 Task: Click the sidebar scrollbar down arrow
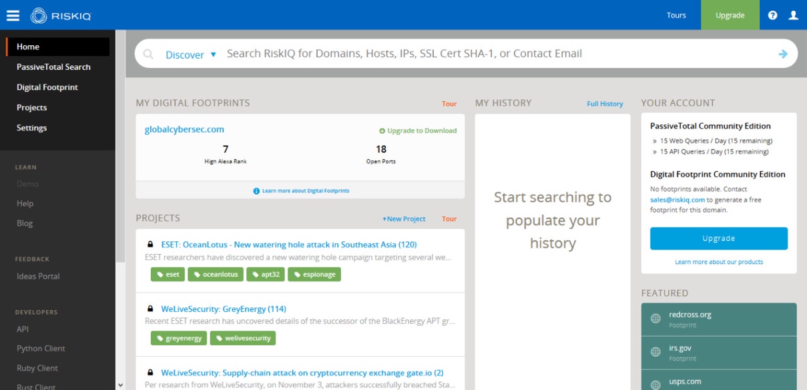tap(120, 385)
